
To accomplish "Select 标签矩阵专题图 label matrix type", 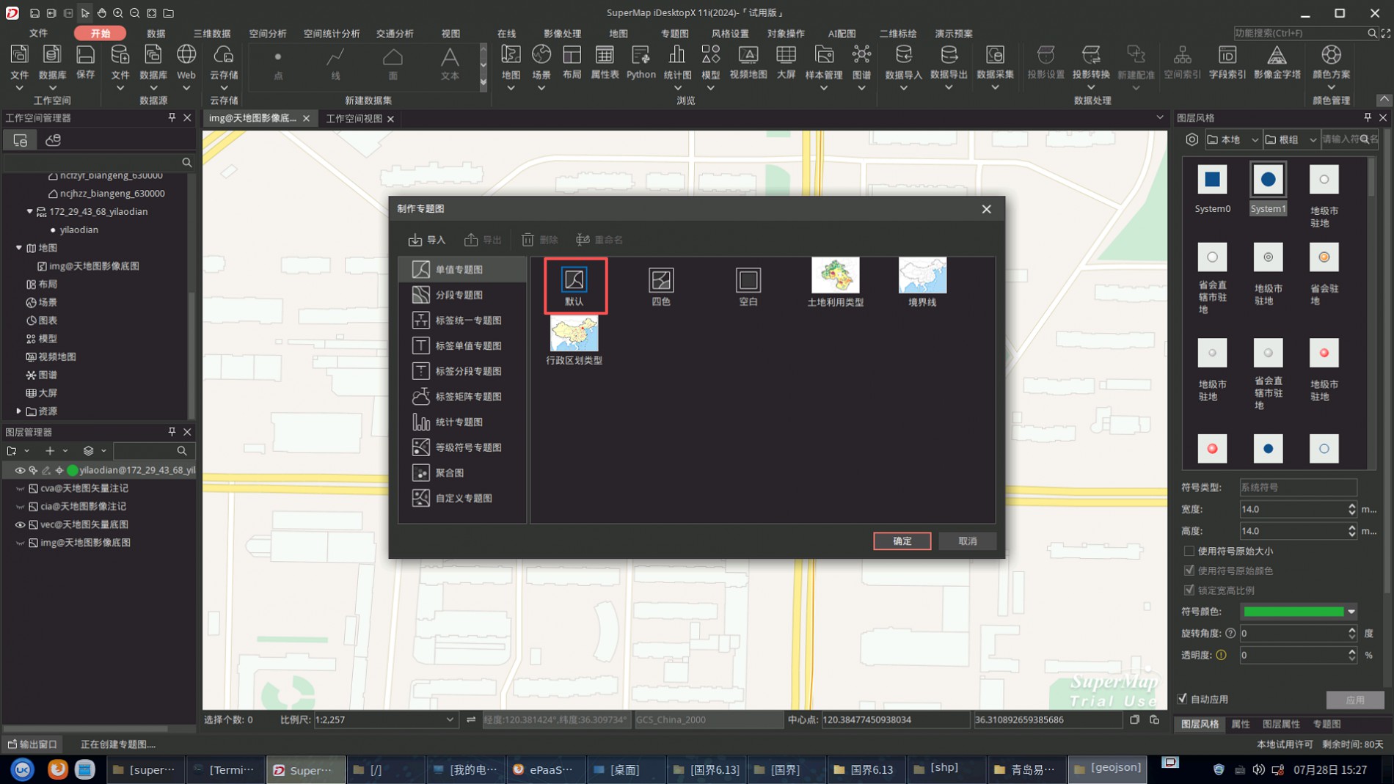I will tap(462, 397).
